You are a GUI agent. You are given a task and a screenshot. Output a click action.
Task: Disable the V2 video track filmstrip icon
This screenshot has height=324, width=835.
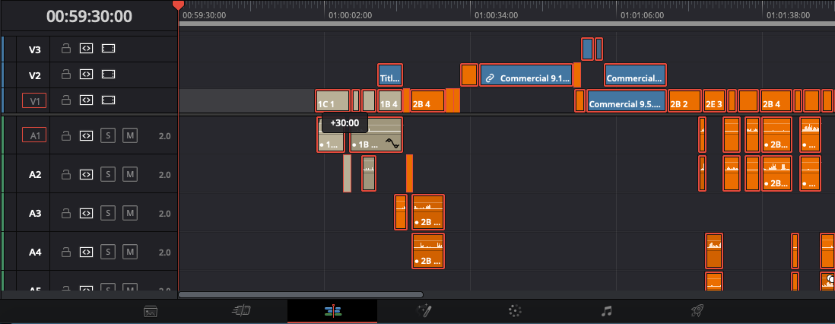pos(108,74)
